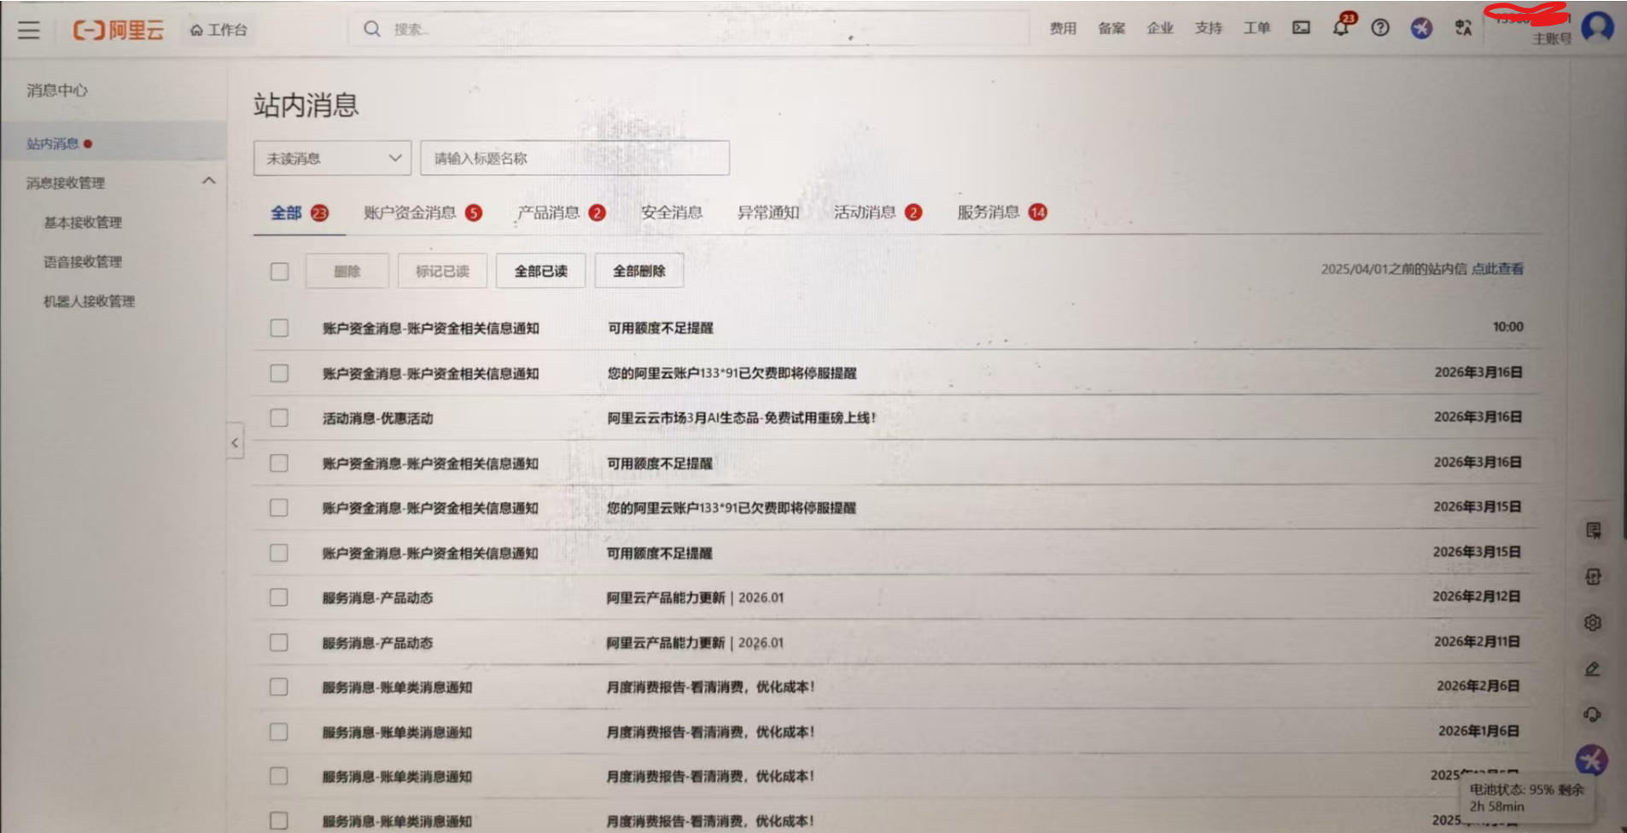Image resolution: width=1627 pixels, height=833 pixels.
Task: Click the pencil feedback icon on right
Action: point(1593,669)
